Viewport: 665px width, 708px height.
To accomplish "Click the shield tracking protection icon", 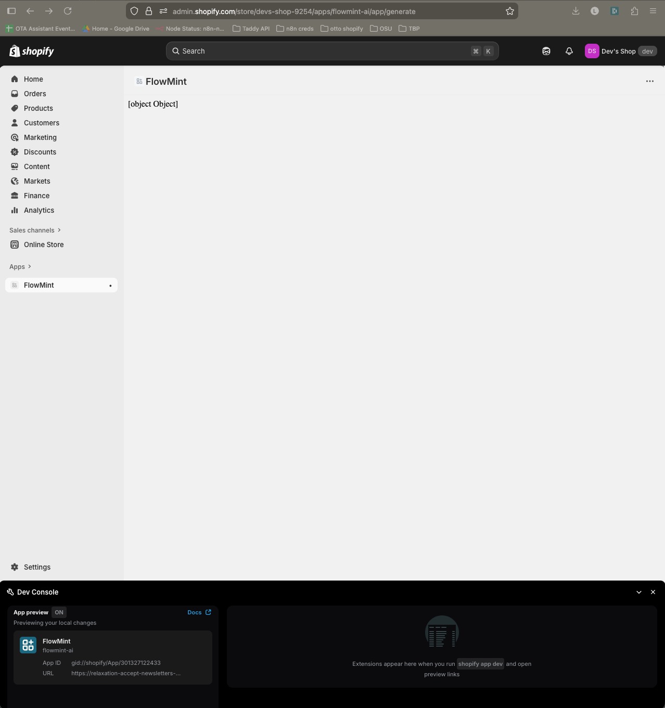I will (x=134, y=11).
